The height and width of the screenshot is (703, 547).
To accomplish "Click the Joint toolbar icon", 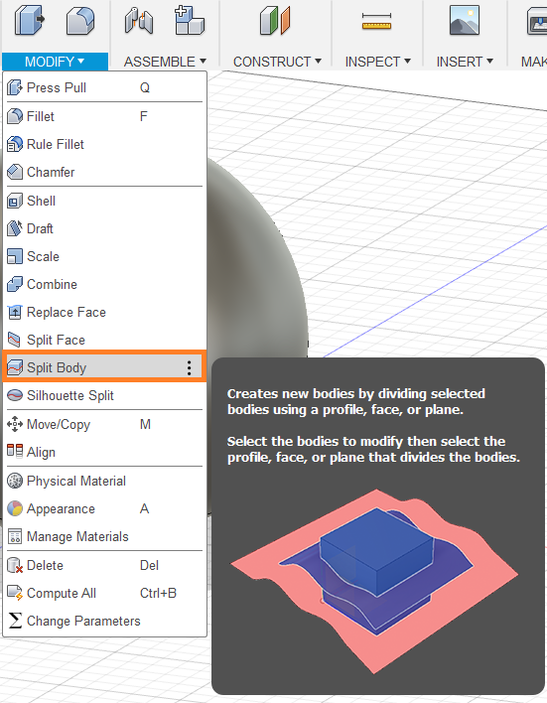I will click(139, 21).
